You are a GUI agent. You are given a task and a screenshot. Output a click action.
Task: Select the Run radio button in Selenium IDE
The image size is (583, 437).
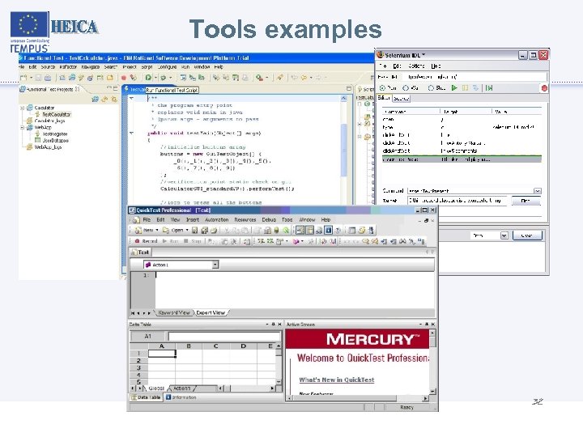(x=382, y=88)
